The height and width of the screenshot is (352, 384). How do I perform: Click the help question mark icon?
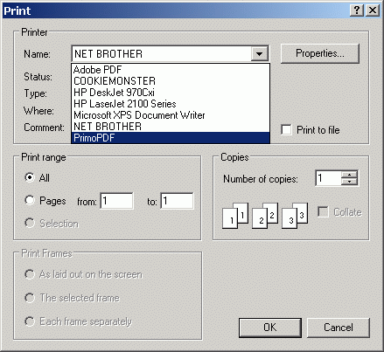click(357, 10)
